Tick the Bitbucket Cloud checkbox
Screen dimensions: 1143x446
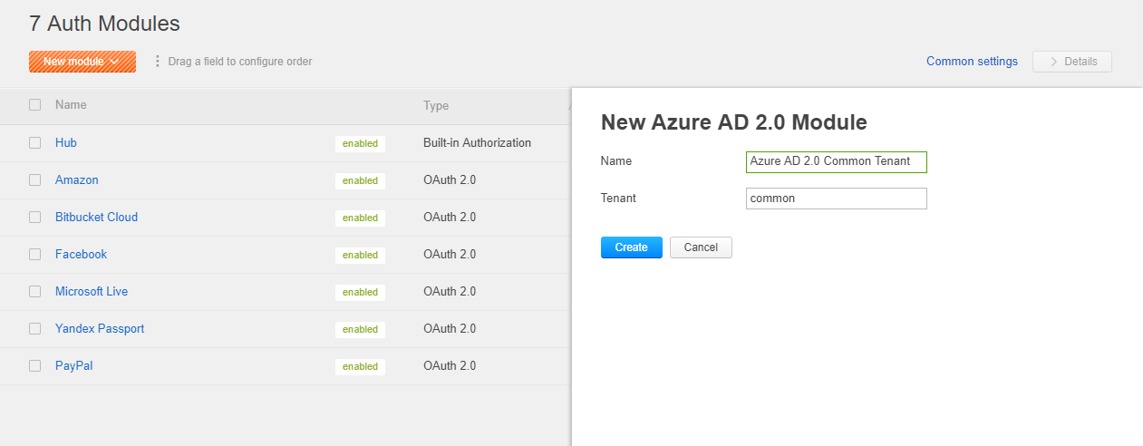(35, 218)
